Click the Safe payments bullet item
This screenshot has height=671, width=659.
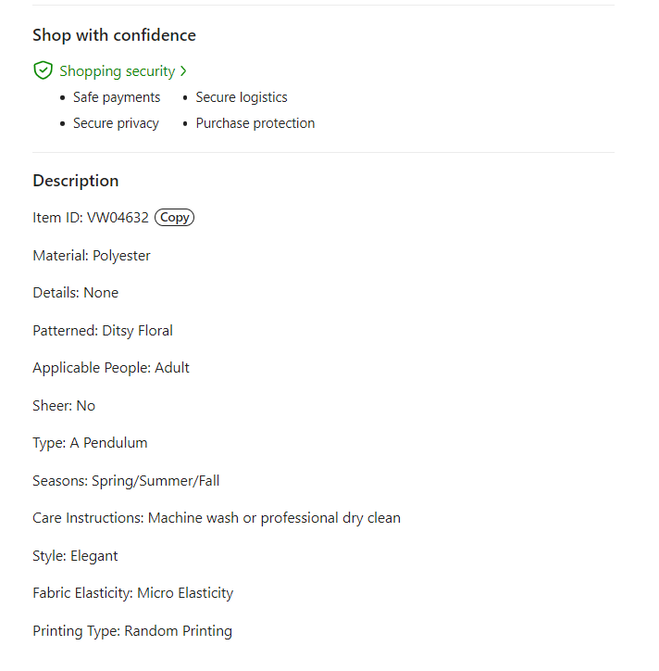point(117,97)
